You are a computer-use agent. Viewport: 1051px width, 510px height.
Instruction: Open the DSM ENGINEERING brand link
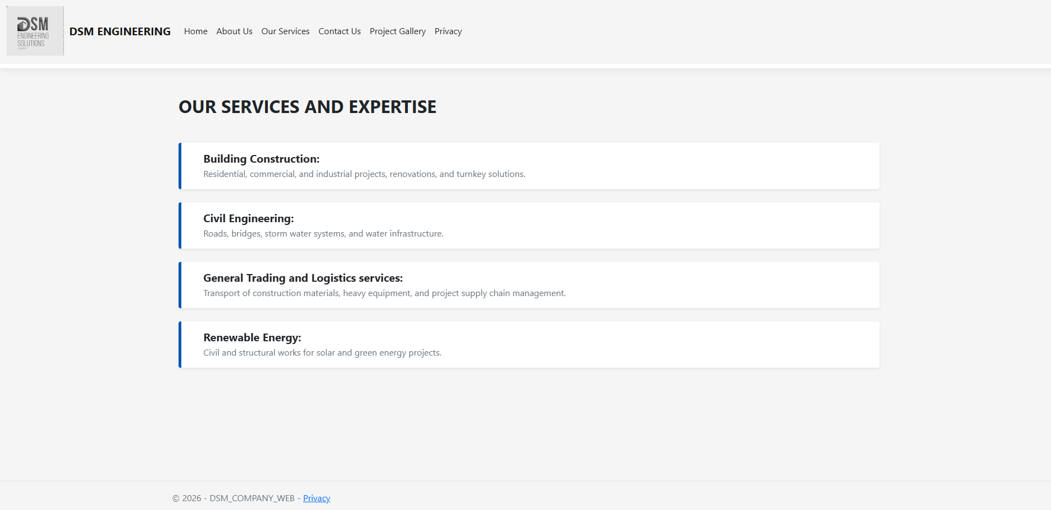[x=120, y=31]
